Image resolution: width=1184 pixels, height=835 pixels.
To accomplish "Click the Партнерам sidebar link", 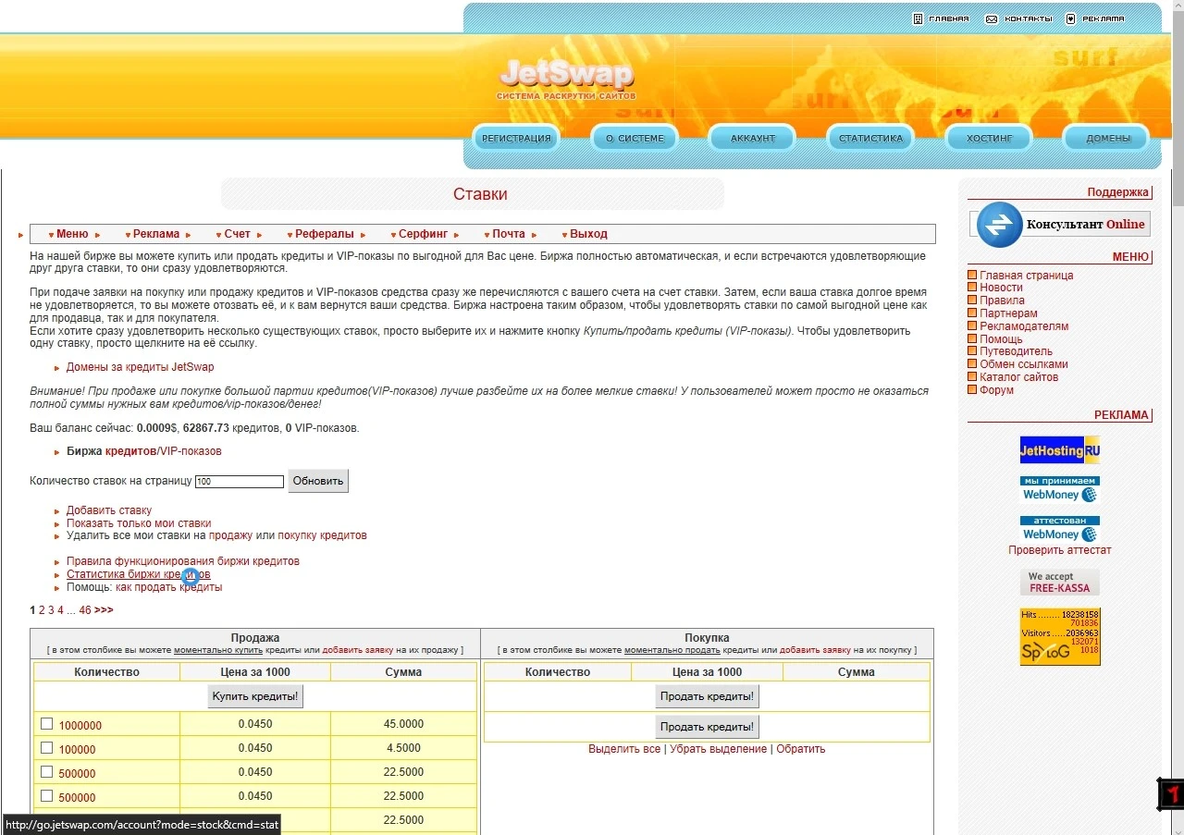I will [x=1008, y=313].
